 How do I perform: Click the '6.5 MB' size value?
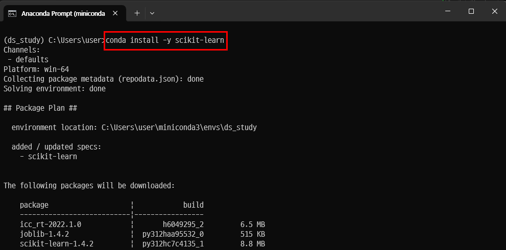tap(253, 224)
